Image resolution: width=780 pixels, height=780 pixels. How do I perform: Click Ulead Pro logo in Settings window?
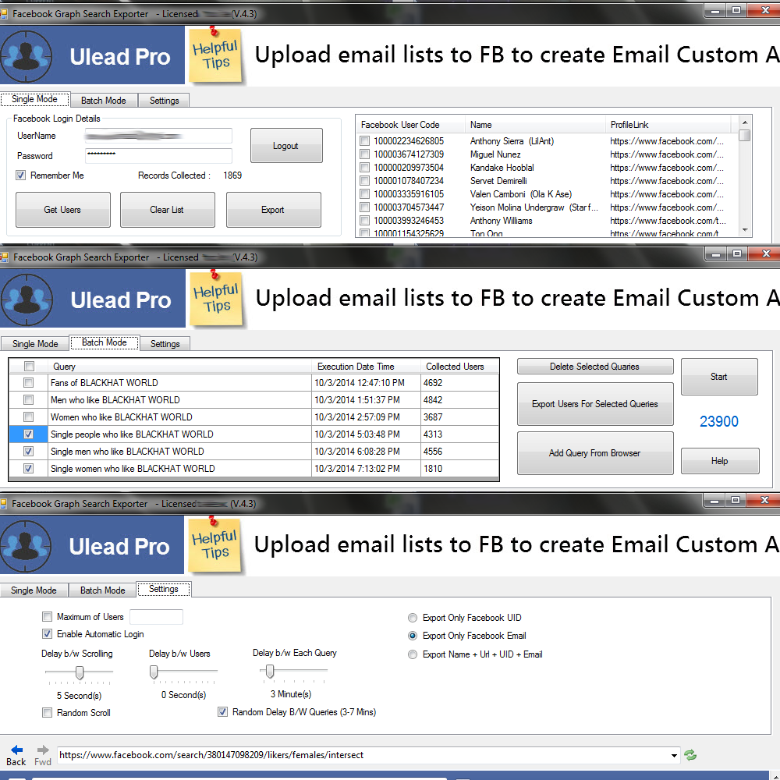[91, 546]
